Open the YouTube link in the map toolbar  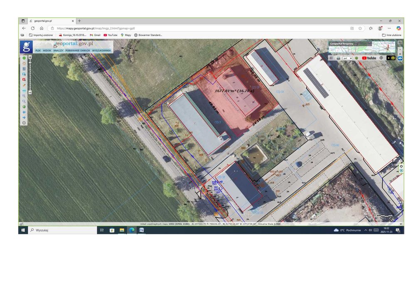tap(369, 58)
